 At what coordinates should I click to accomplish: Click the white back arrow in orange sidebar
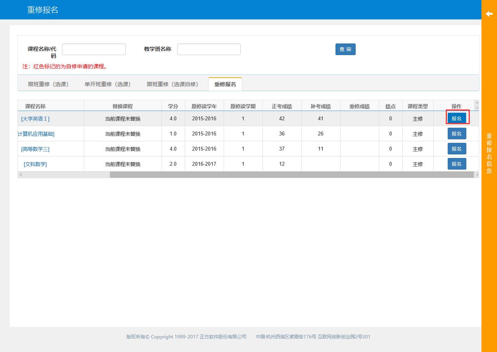tap(489, 14)
